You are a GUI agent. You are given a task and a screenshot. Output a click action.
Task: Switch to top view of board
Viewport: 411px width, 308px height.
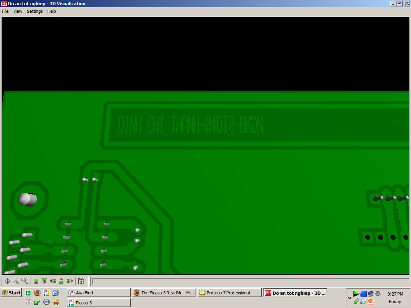(x=36, y=281)
